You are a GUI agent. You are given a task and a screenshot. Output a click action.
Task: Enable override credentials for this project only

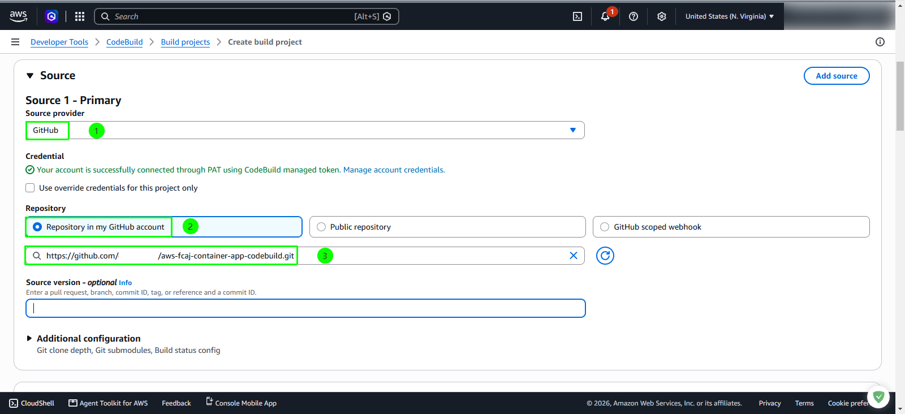click(30, 188)
